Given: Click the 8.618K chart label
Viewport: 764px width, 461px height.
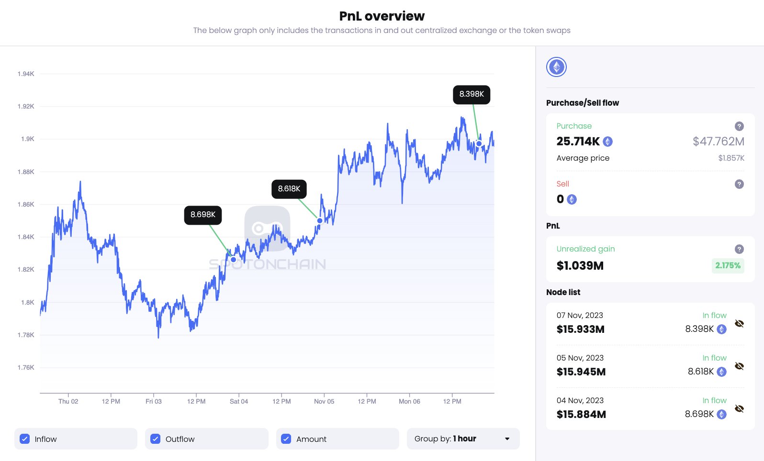Looking at the screenshot, I should 289,189.
